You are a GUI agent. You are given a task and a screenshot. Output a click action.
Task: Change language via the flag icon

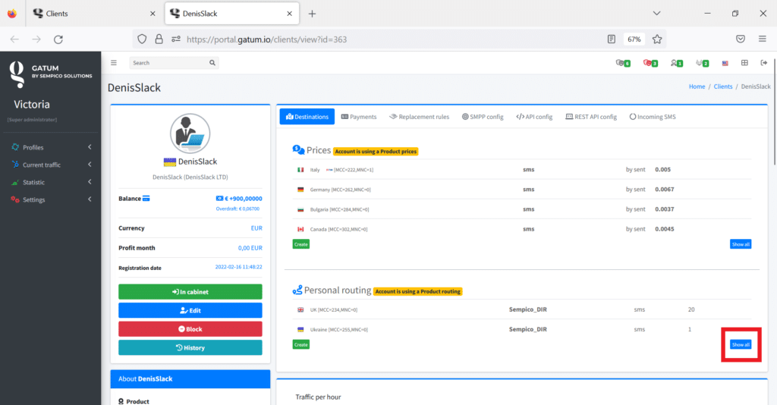(725, 64)
